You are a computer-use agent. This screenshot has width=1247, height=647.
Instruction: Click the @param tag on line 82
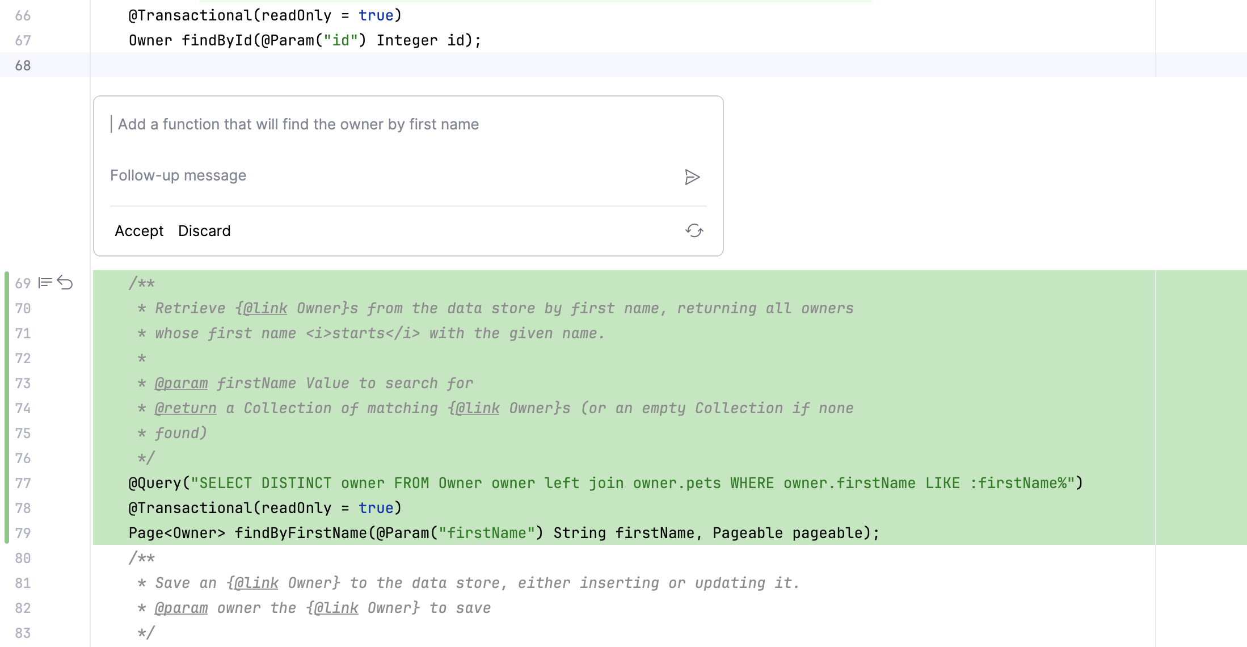tap(181, 608)
